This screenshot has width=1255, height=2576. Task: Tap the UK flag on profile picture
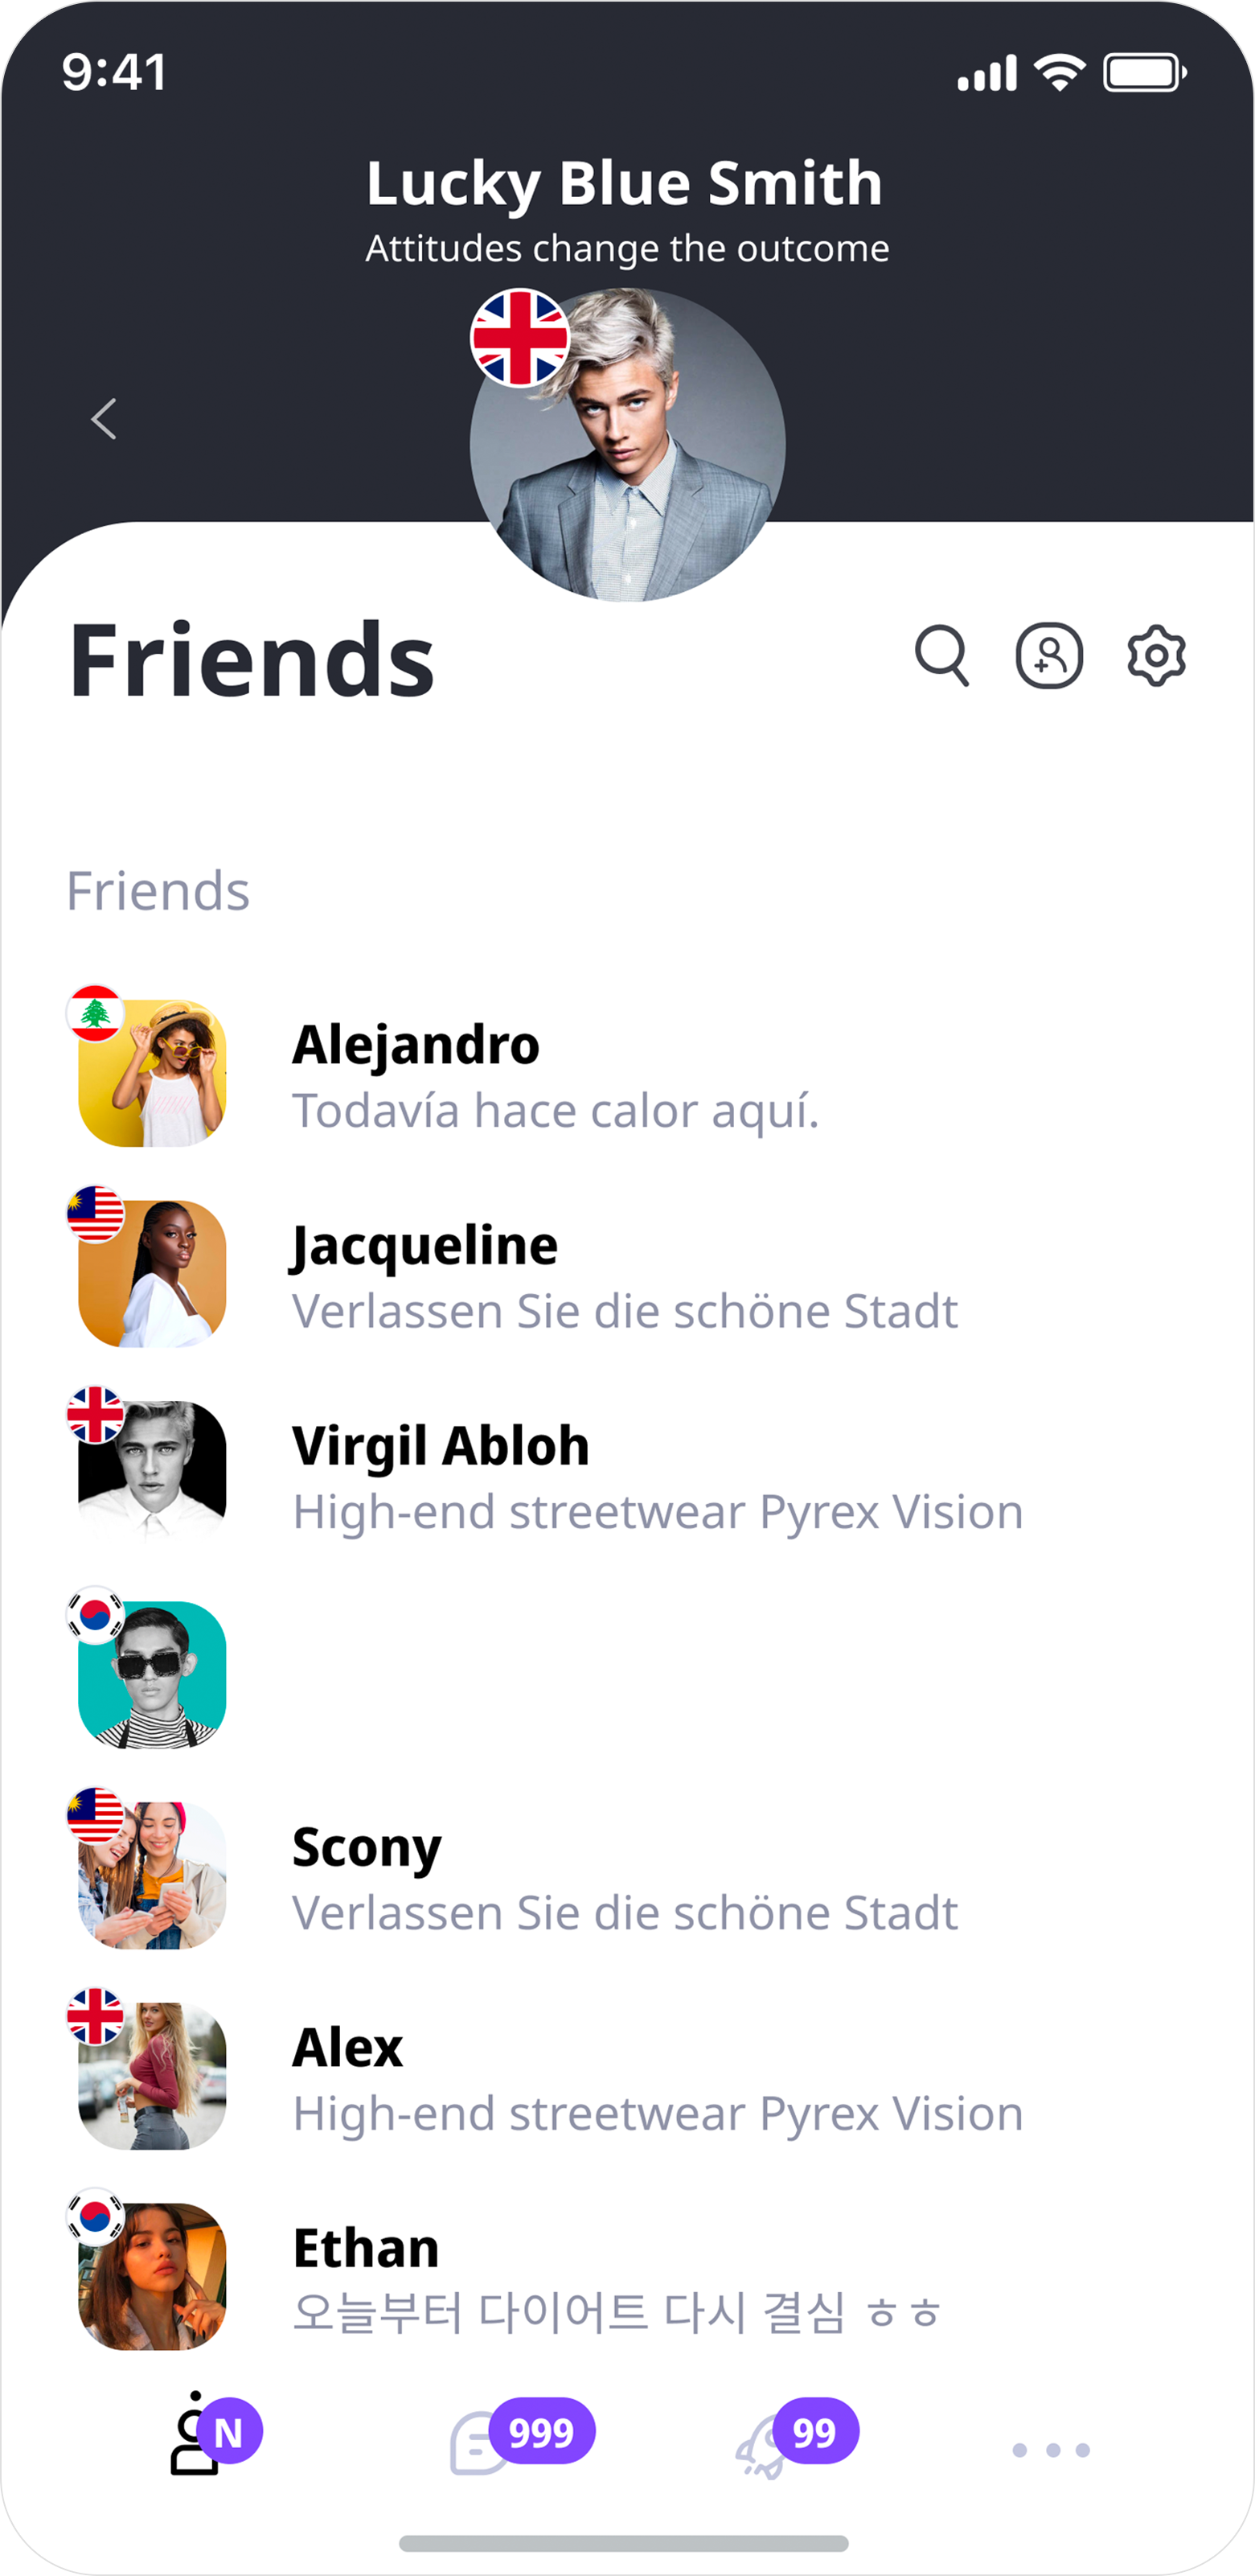(520, 338)
